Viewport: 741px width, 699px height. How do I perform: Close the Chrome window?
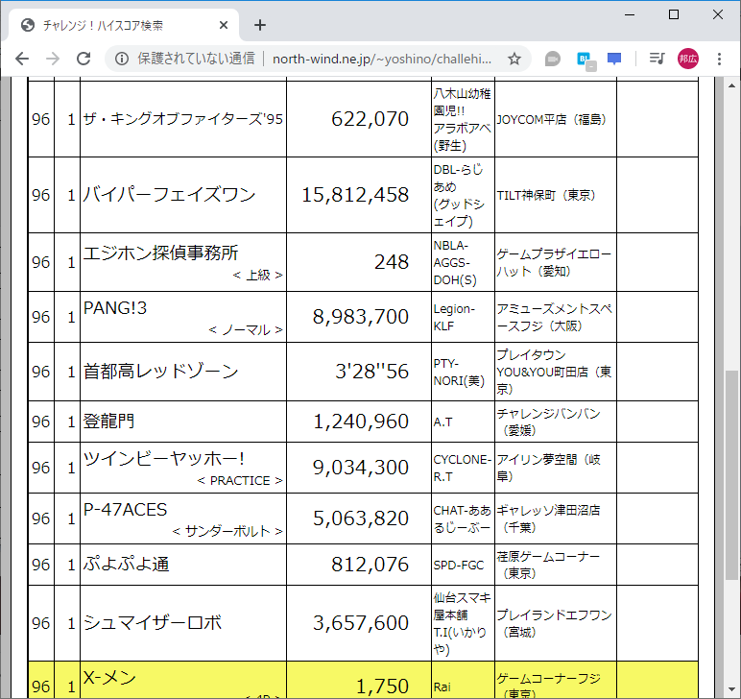[718, 14]
